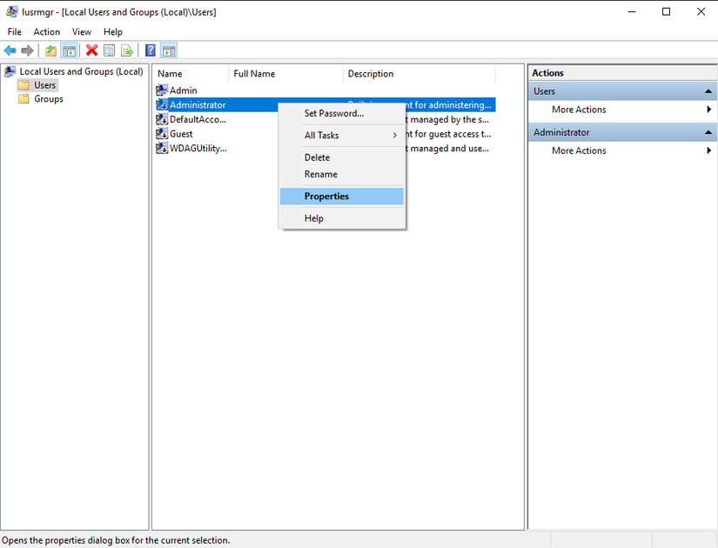
Task: Click the Up one level folder icon
Action: (50, 50)
